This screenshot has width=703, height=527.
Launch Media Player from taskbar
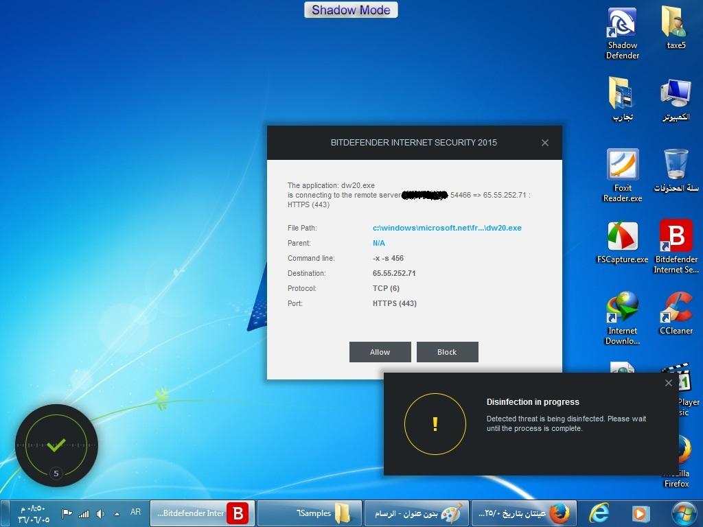[x=641, y=513]
